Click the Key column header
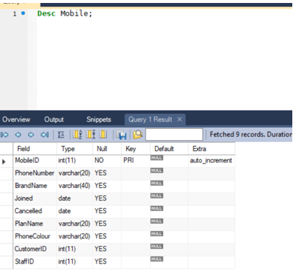The width and height of the screenshot is (296, 274). click(x=136, y=149)
